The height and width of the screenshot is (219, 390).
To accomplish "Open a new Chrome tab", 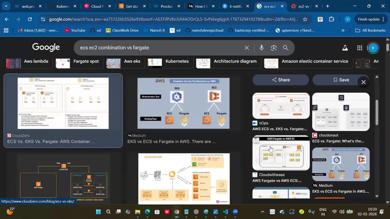I will (328, 6).
